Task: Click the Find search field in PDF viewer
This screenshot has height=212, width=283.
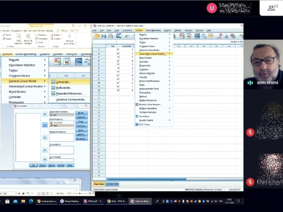Action: [x=82, y=31]
